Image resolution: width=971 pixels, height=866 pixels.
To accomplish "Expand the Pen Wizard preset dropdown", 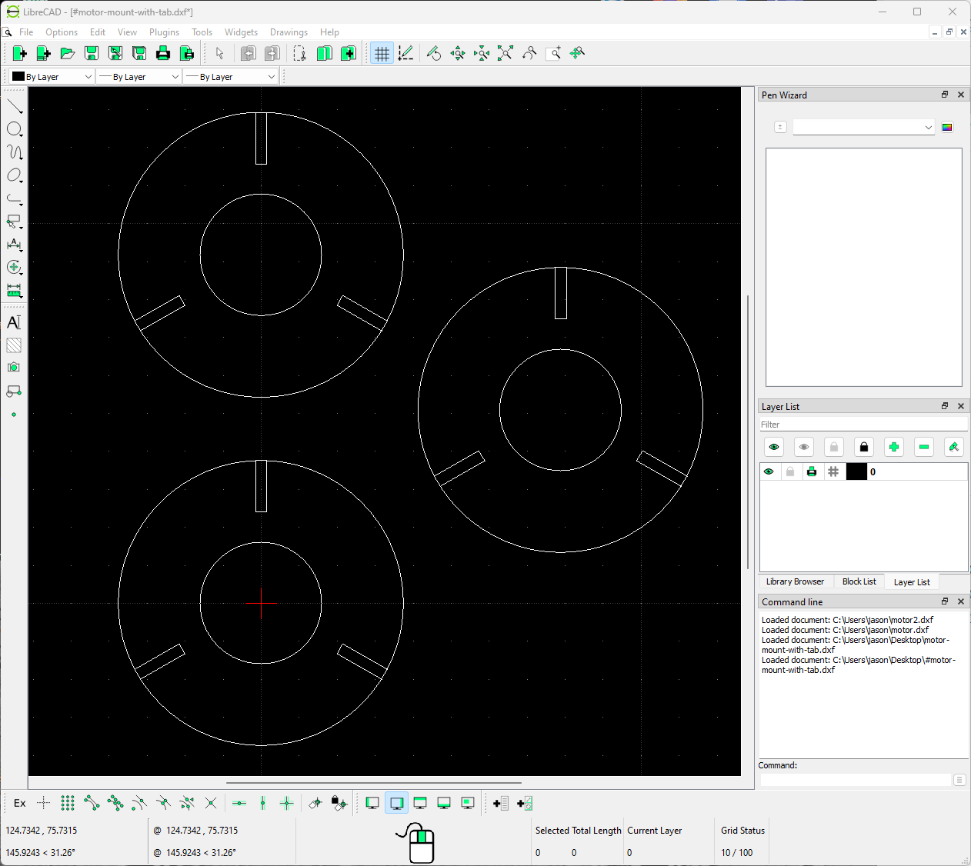I will coord(863,126).
